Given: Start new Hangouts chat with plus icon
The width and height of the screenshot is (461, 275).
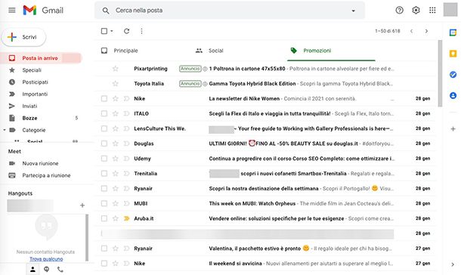Looking at the screenshot, I should point(82,205).
